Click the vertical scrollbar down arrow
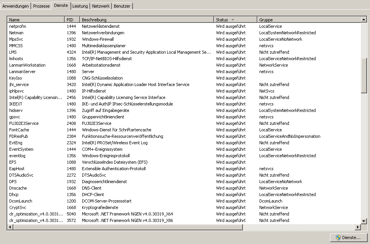The height and width of the screenshot is (244, 370). click(364, 221)
